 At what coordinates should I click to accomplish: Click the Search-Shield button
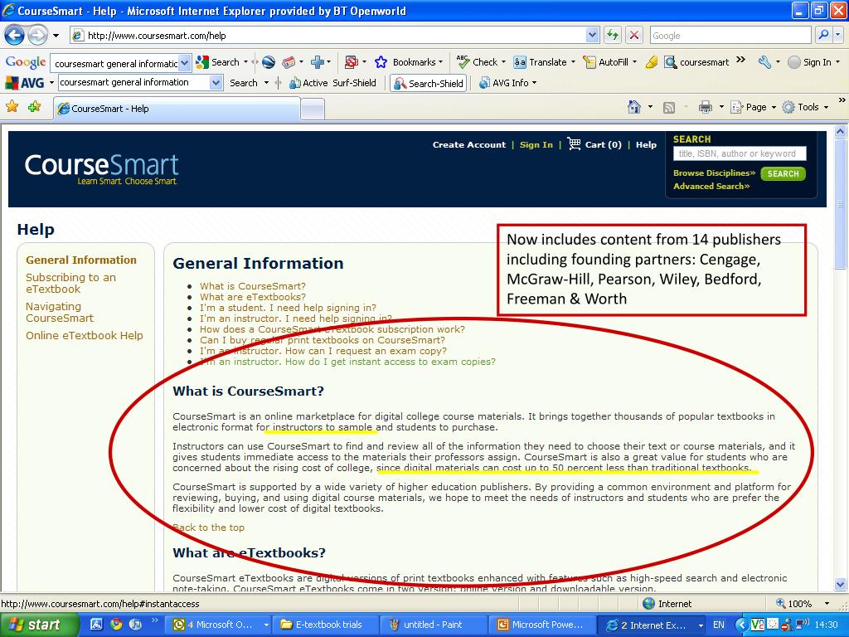click(x=429, y=84)
